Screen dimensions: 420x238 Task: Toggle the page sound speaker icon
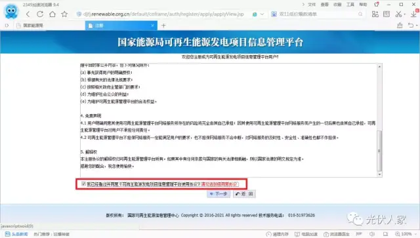click(372, 234)
